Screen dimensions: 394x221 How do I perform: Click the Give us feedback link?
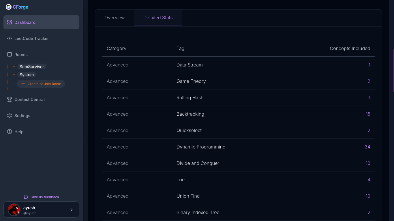tap(44, 197)
